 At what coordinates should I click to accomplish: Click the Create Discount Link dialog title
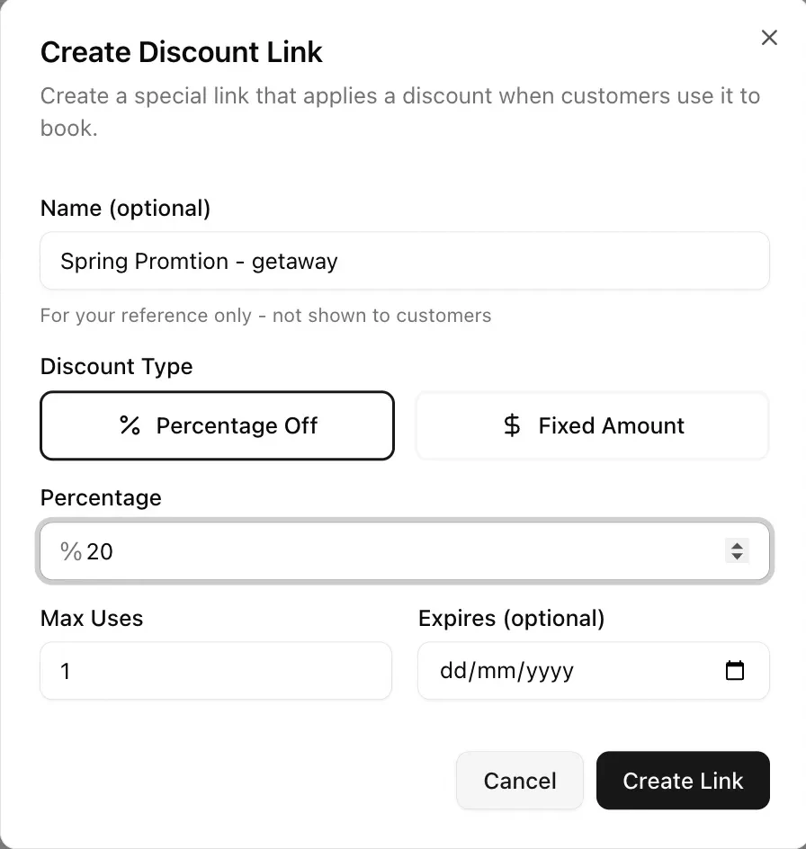click(181, 52)
